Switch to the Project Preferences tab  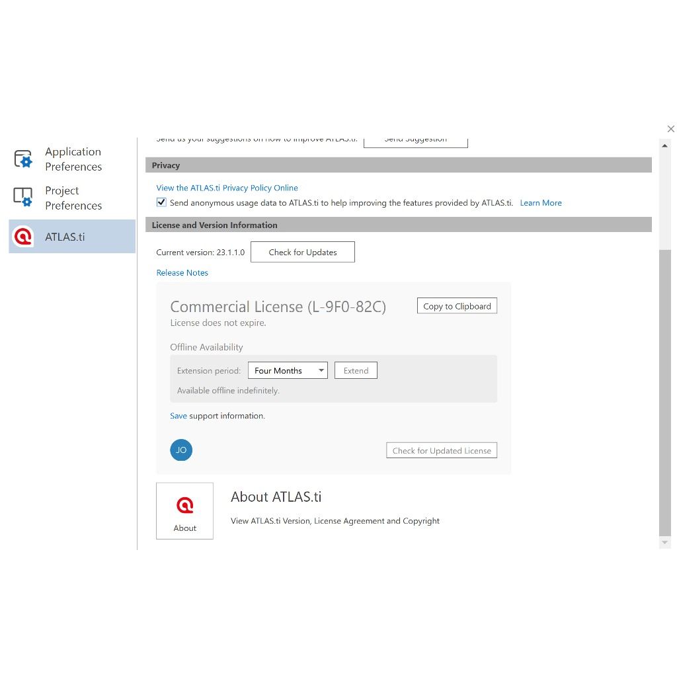73,198
